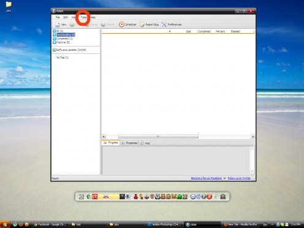Switch to the Properties tab
The width and height of the screenshot is (304, 228).
129,143
